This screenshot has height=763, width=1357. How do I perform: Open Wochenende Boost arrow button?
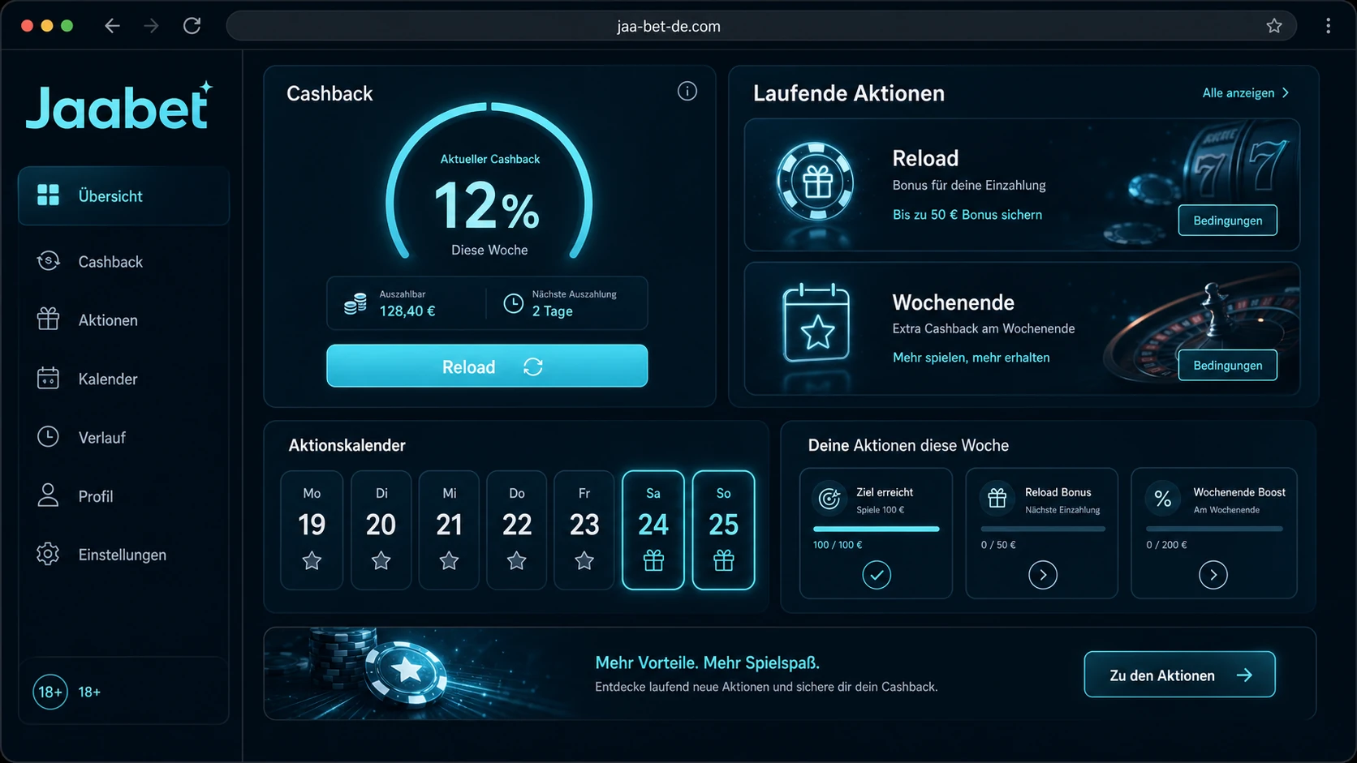(x=1213, y=575)
